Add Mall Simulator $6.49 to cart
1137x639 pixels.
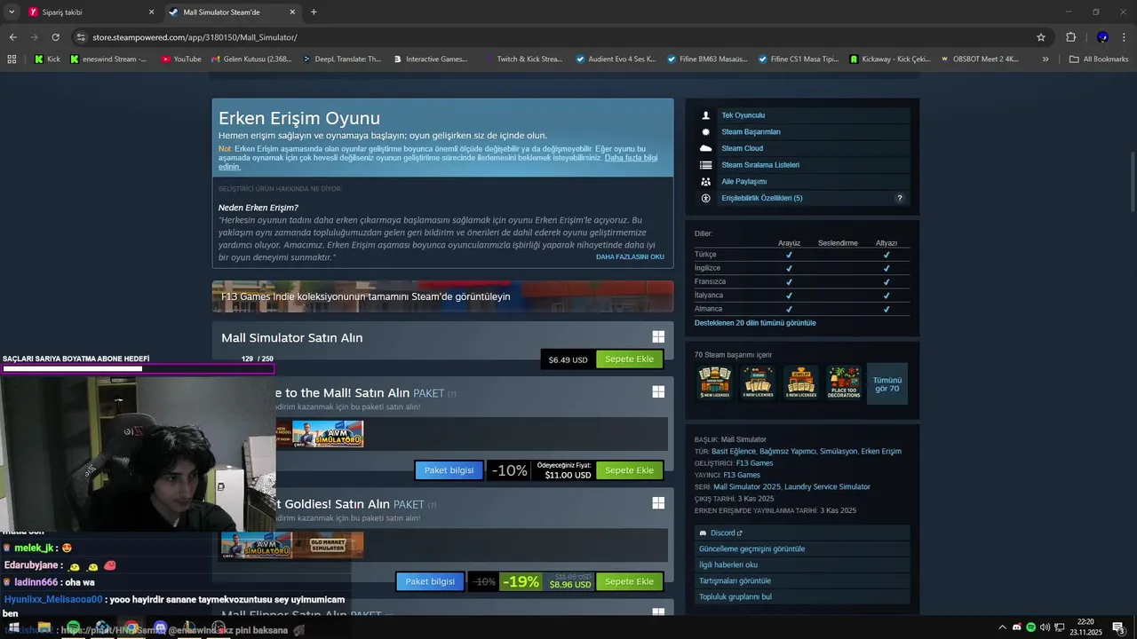pyautogui.click(x=630, y=359)
